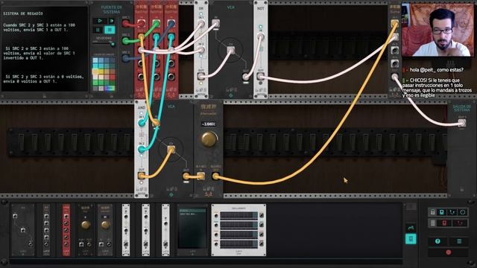The image size is (477, 268).
Task: Pick the red splitter module from the tray
Action: (66, 230)
